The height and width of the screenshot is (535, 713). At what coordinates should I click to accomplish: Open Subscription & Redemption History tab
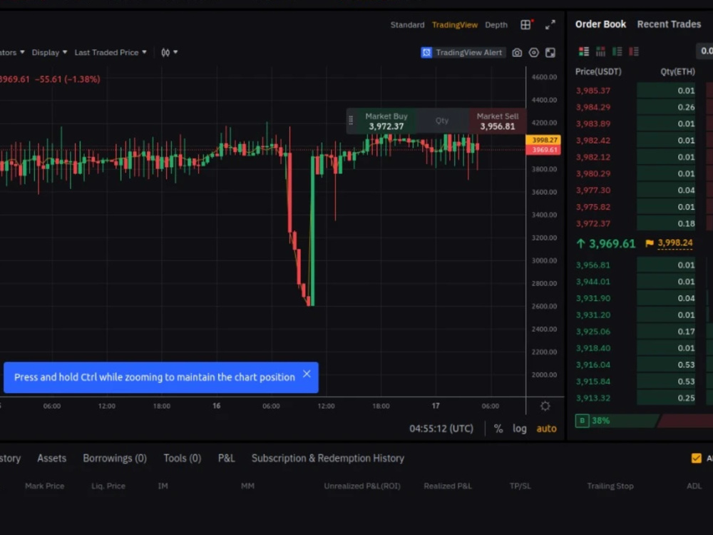327,458
